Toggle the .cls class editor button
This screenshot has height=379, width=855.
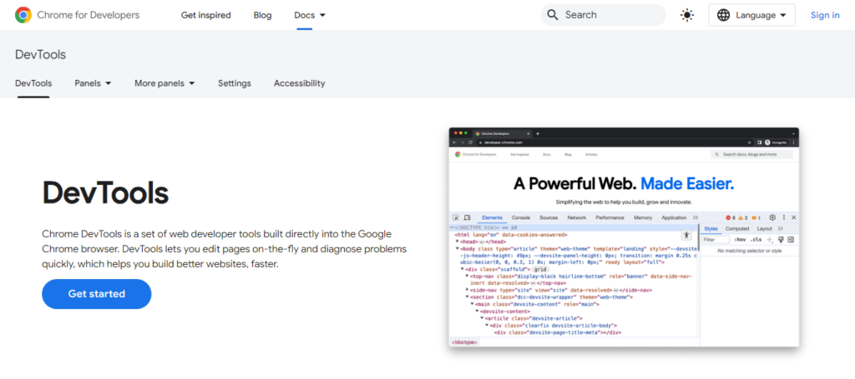click(x=755, y=240)
